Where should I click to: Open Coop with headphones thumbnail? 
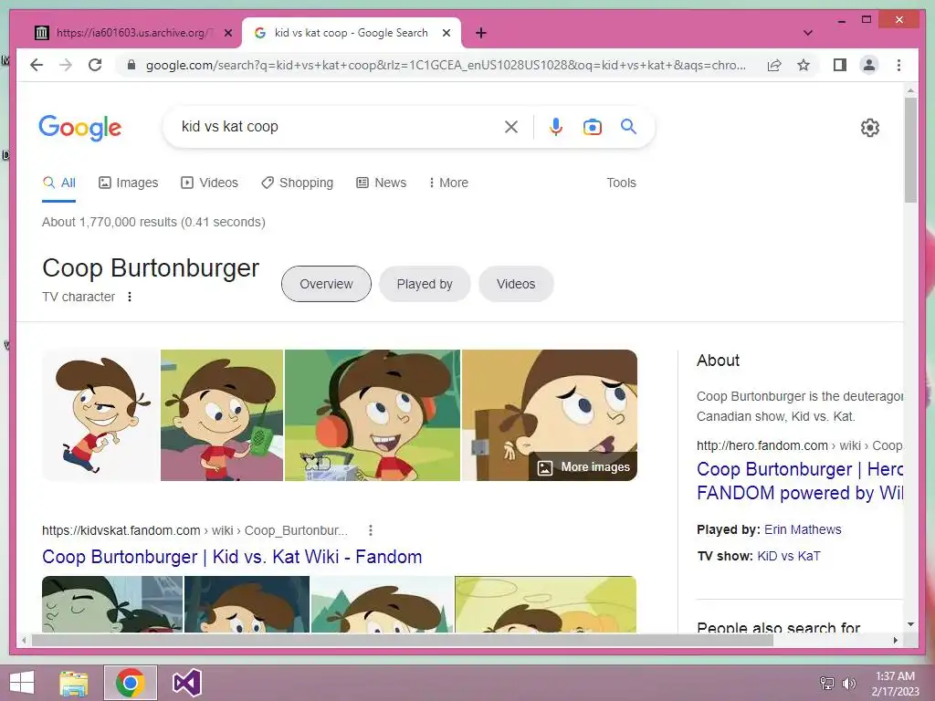(373, 415)
